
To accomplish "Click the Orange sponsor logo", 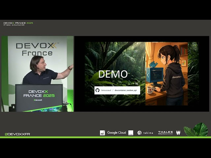I will tap(131, 133).
